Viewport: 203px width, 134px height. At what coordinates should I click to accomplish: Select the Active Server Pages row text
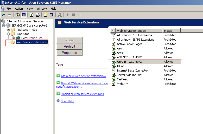click(x=130, y=44)
